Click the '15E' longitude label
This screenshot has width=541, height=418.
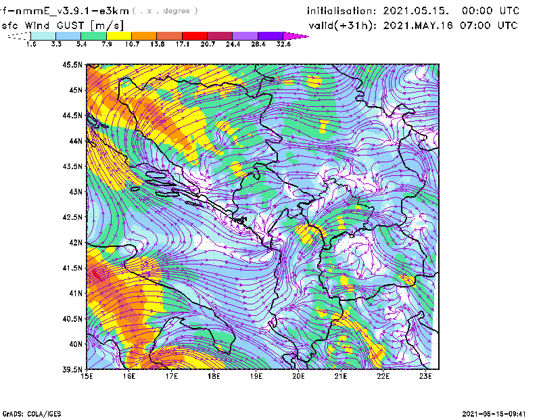click(87, 376)
